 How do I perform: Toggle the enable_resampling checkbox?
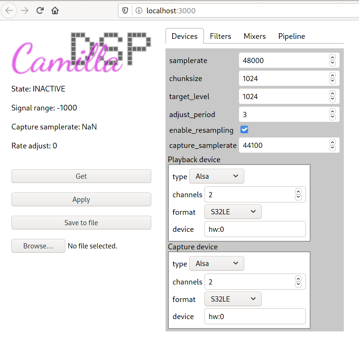pyautogui.click(x=244, y=129)
